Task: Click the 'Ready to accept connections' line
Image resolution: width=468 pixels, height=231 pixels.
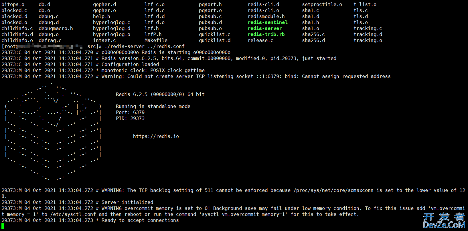Action: pos(90,220)
